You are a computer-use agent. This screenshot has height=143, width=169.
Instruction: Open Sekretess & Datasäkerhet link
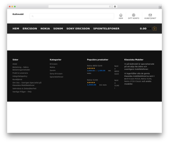(24, 89)
